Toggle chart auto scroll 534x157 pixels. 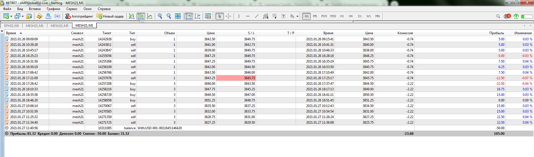189,16
